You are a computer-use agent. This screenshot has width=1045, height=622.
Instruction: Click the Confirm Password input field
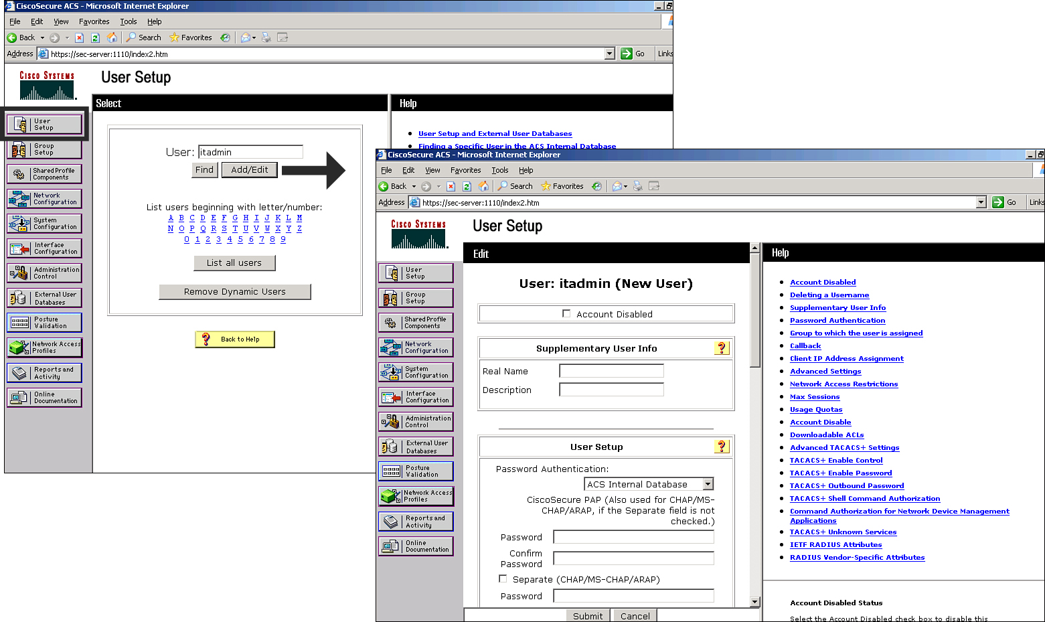(633, 558)
